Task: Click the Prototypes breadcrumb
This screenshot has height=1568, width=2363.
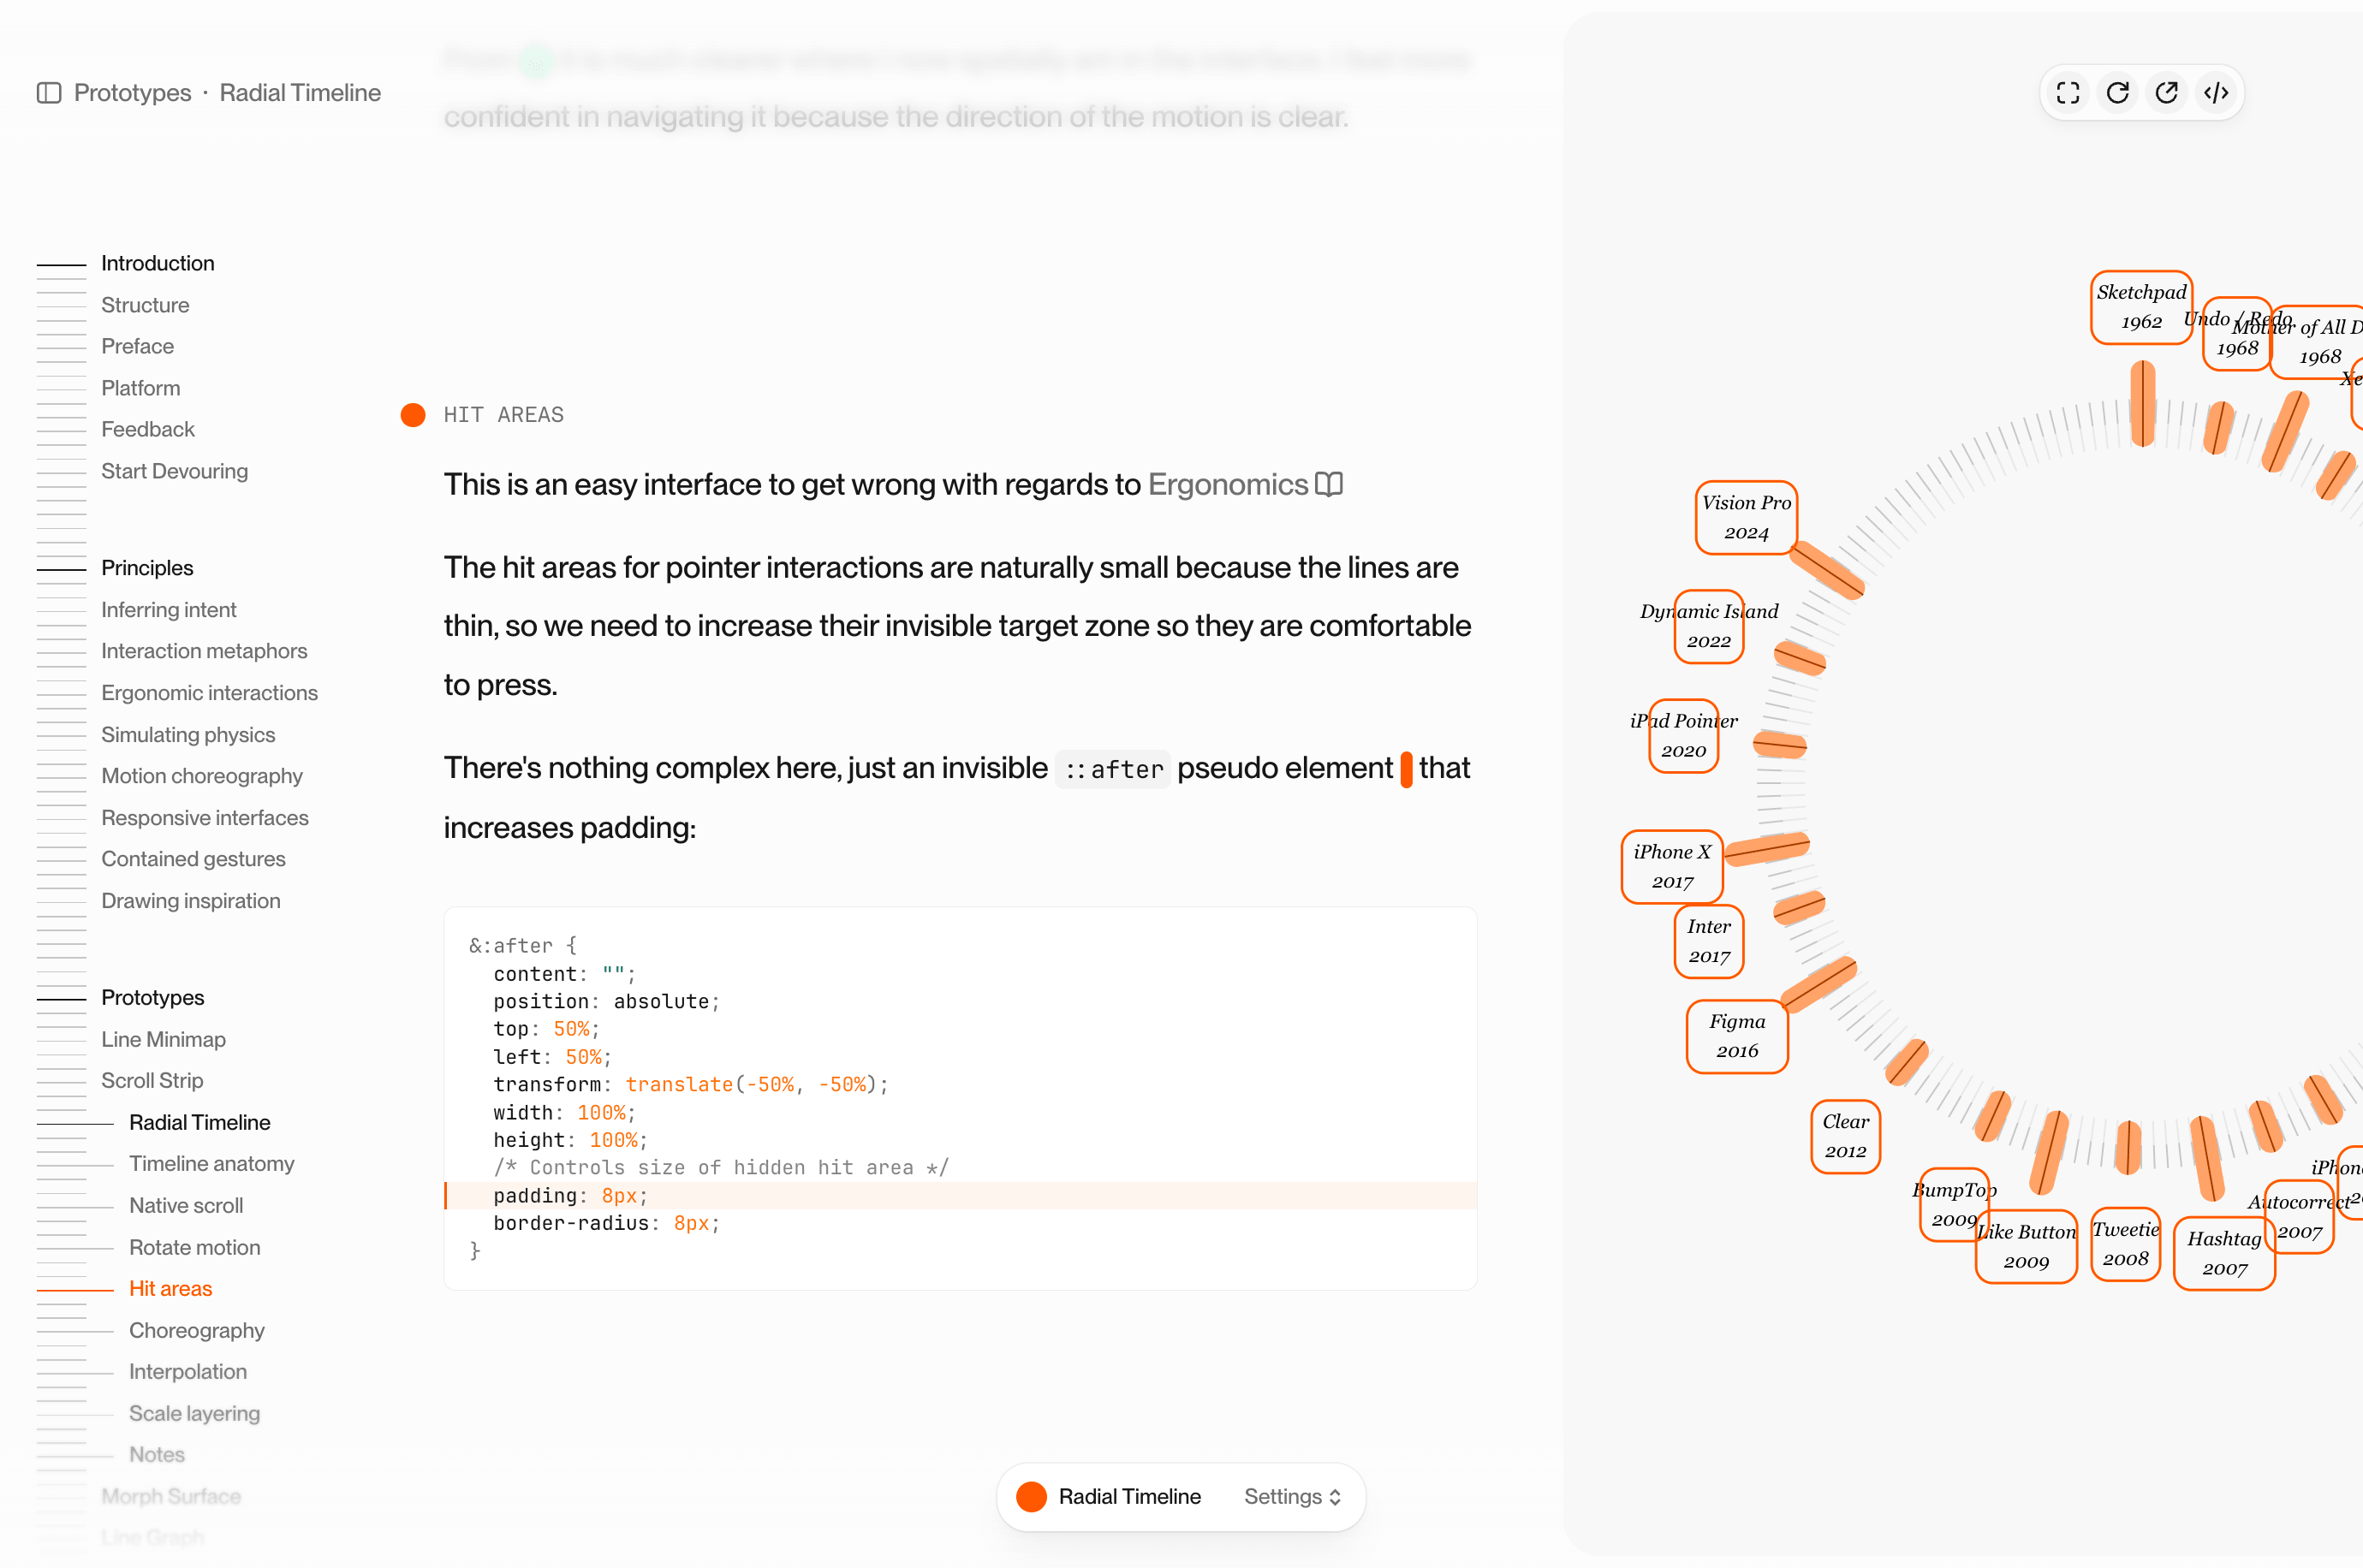Action: click(132, 93)
